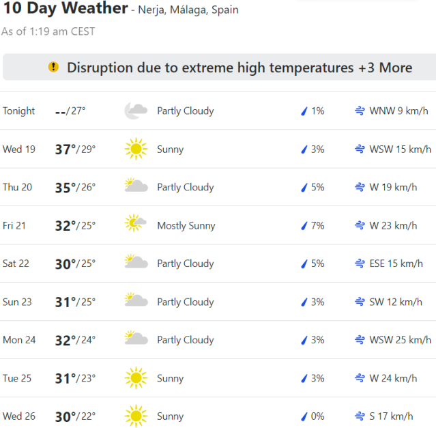This screenshot has width=436, height=428.
Task: Click the wind icon for Wed 26
Action: pos(359,416)
